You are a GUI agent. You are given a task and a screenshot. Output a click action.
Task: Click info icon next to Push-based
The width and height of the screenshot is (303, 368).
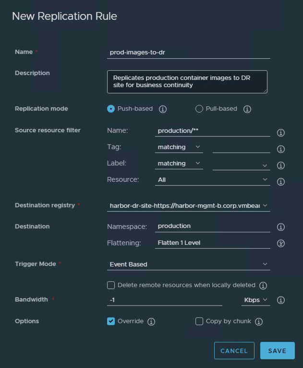[163, 109]
